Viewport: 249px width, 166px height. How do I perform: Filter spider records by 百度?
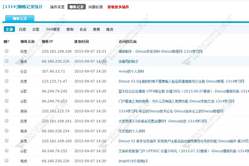(23, 29)
